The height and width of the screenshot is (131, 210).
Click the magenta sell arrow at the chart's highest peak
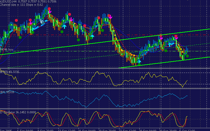pyautogui.click(x=50, y=12)
